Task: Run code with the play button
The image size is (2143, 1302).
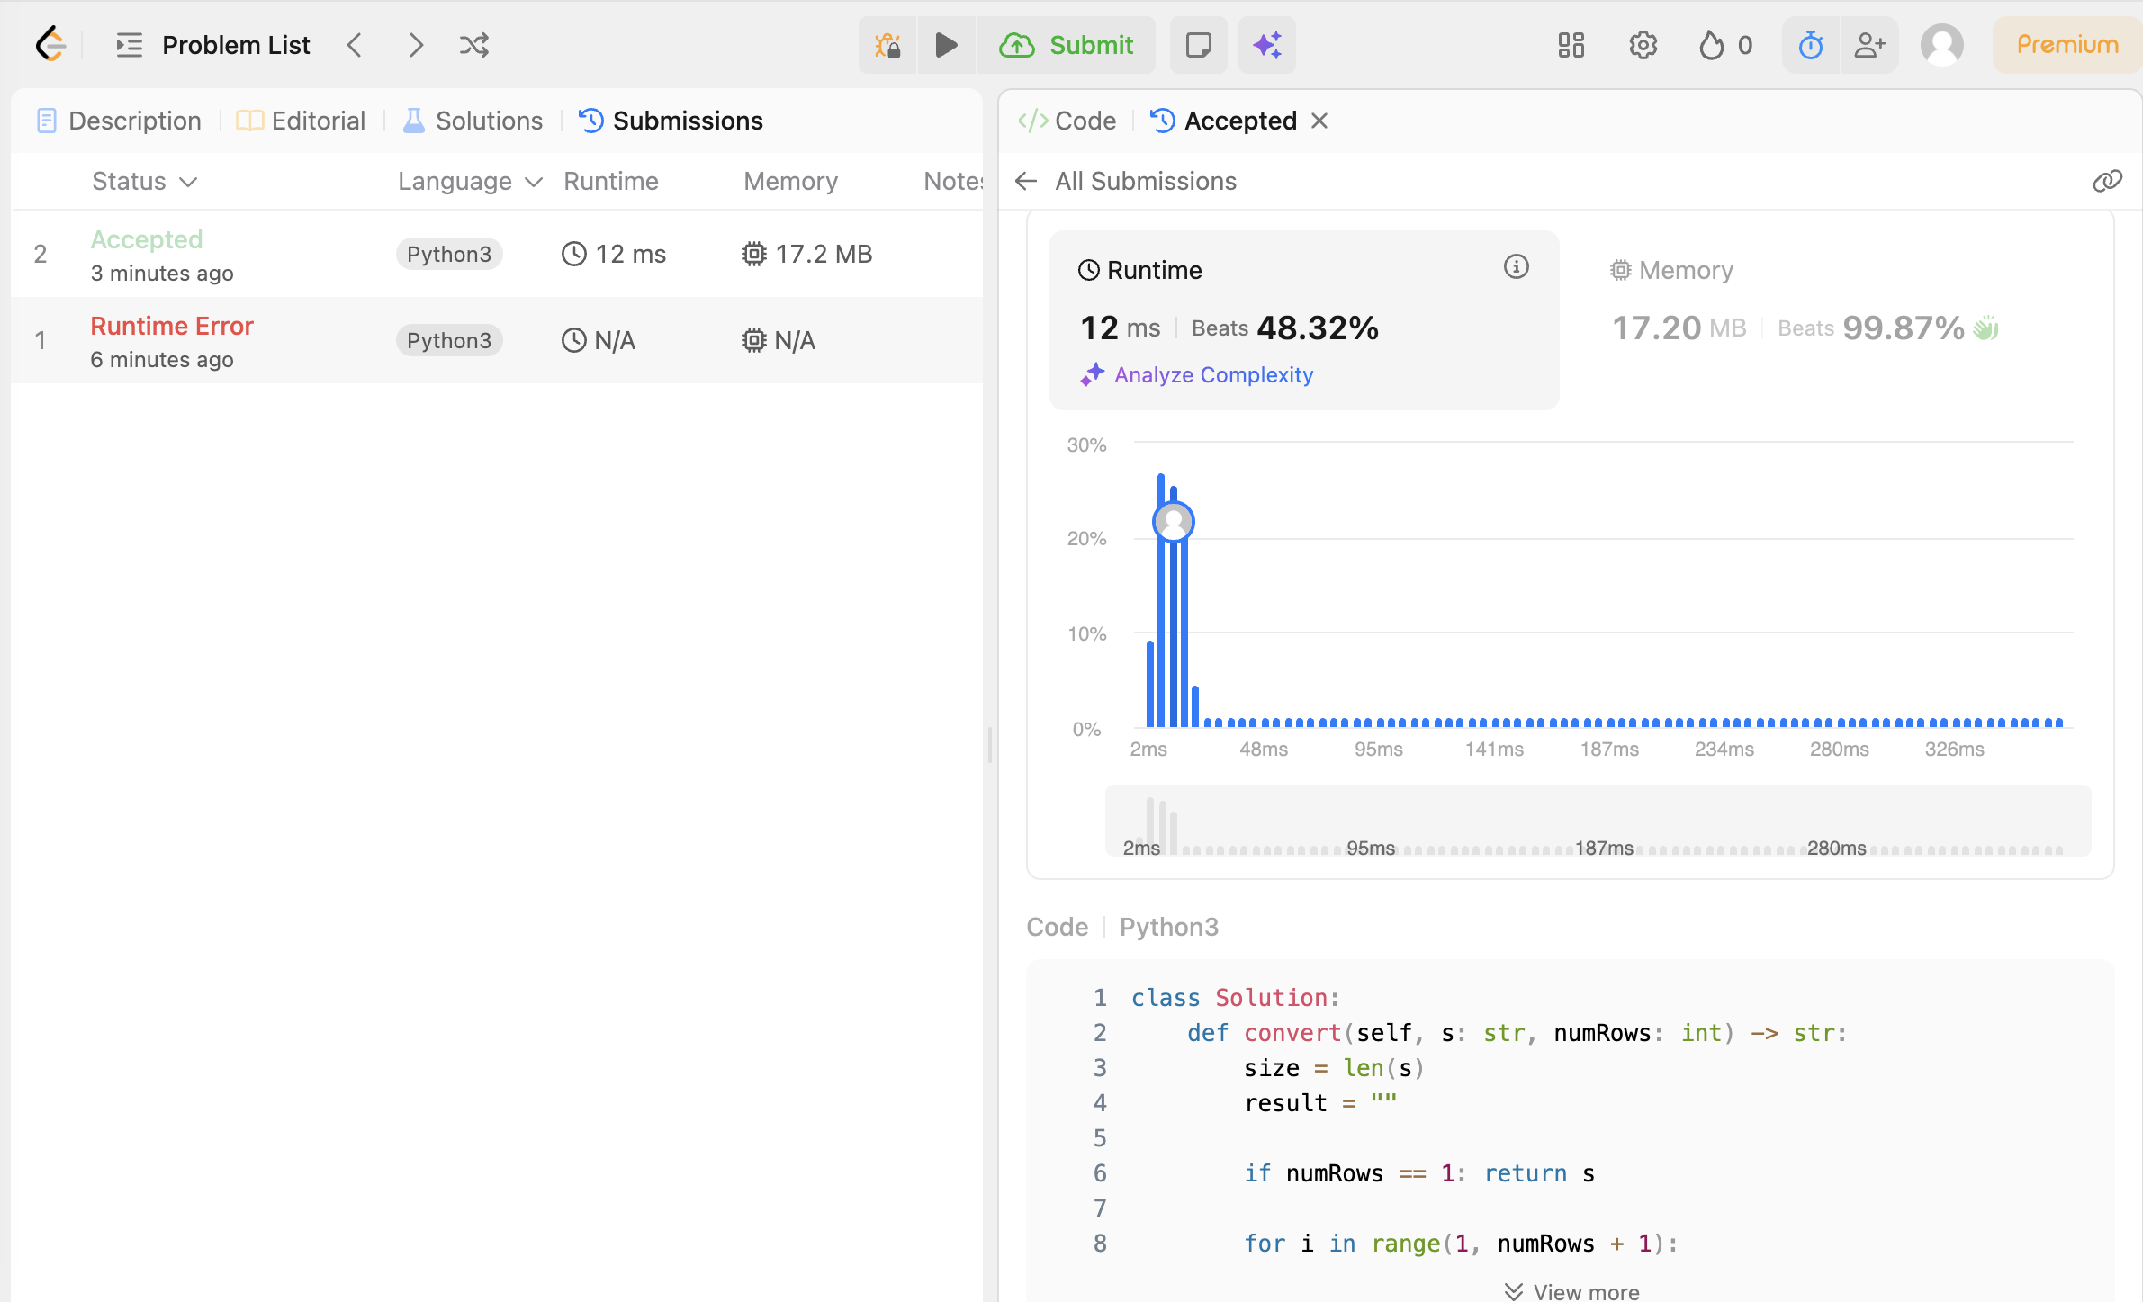Action: pos(945,44)
